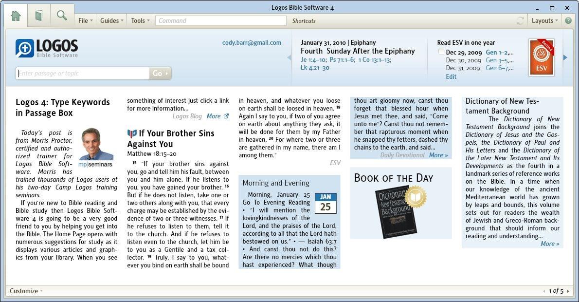Click the sync refresh icon
This screenshot has width=579, height=302.
click(x=520, y=20)
